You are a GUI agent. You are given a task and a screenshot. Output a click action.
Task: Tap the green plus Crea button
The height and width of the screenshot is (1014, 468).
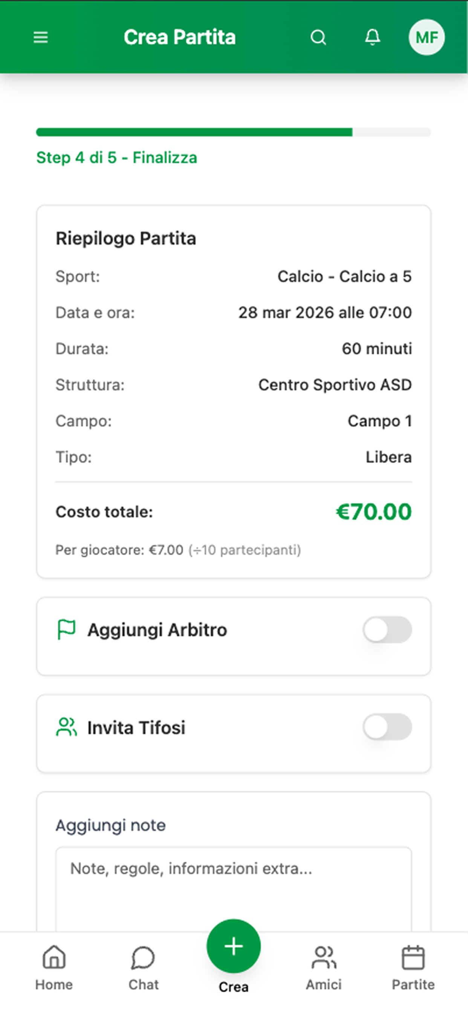[x=234, y=946]
